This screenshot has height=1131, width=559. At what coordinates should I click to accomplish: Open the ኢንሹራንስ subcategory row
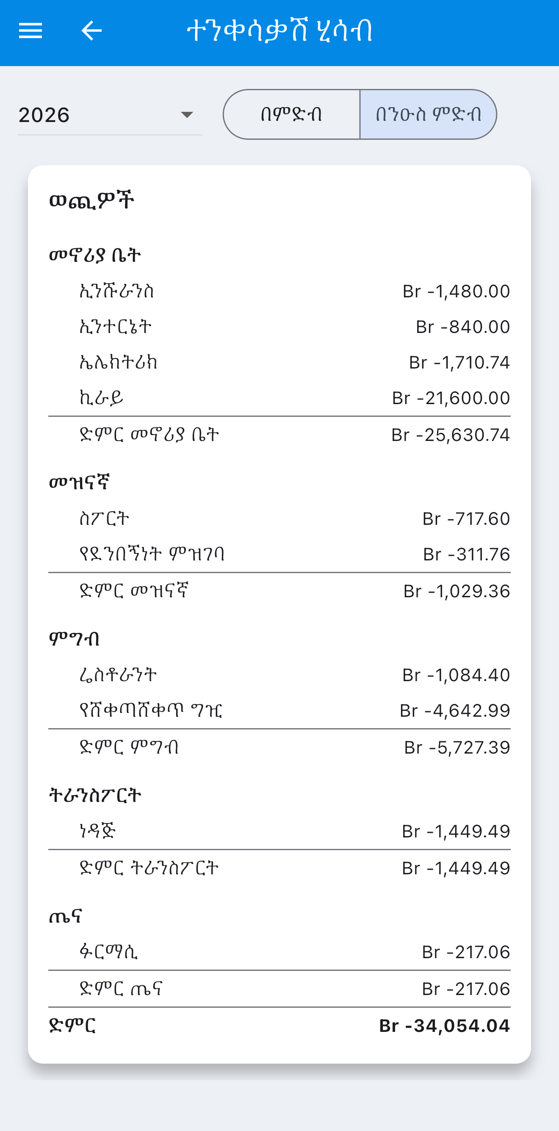[279, 291]
